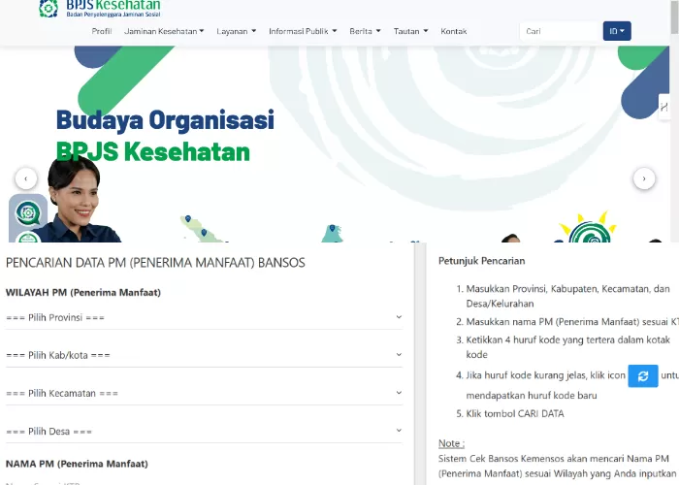Click the side panel tab on right edge
Viewport: 679px width, 485px height.
tap(665, 107)
